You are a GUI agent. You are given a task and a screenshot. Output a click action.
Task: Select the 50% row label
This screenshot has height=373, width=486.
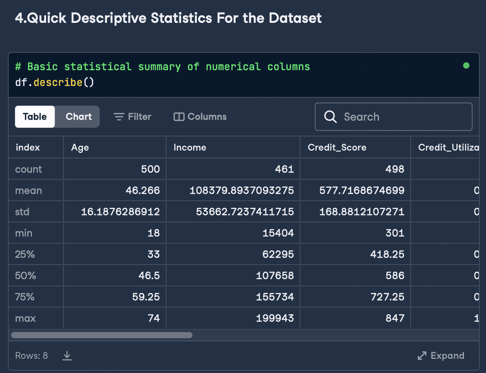tap(26, 276)
